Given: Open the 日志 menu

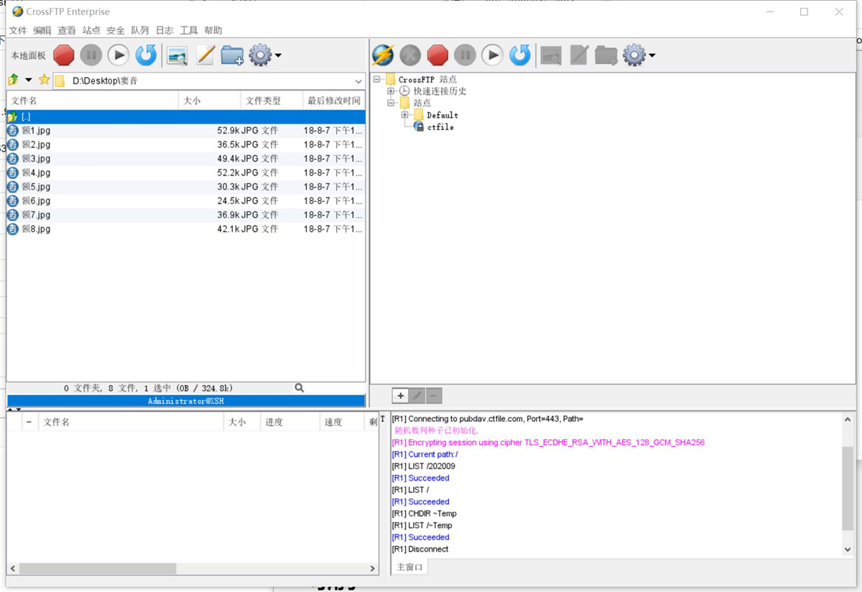Looking at the screenshot, I should tap(164, 30).
